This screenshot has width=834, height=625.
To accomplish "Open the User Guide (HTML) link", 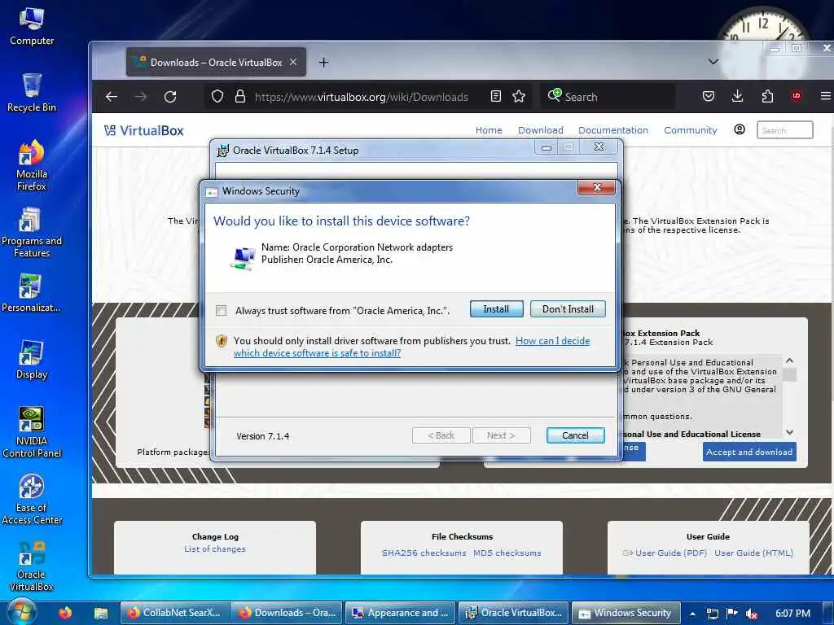I will (753, 553).
